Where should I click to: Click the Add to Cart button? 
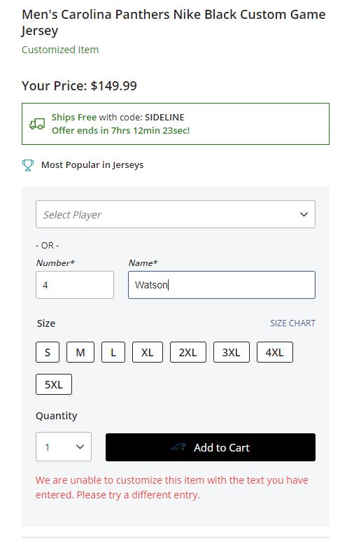211,447
